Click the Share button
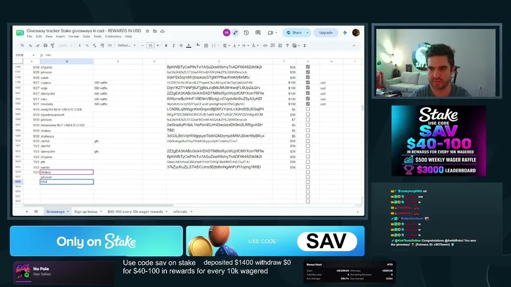Screen dimensions: 511x287 click(x=294, y=32)
